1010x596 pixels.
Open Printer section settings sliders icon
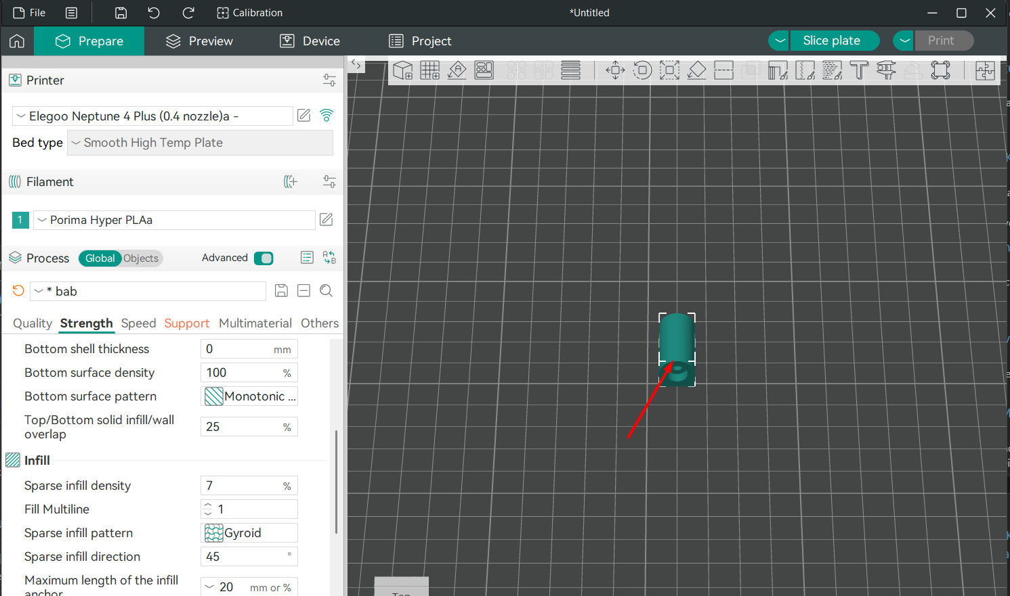pyautogui.click(x=329, y=81)
